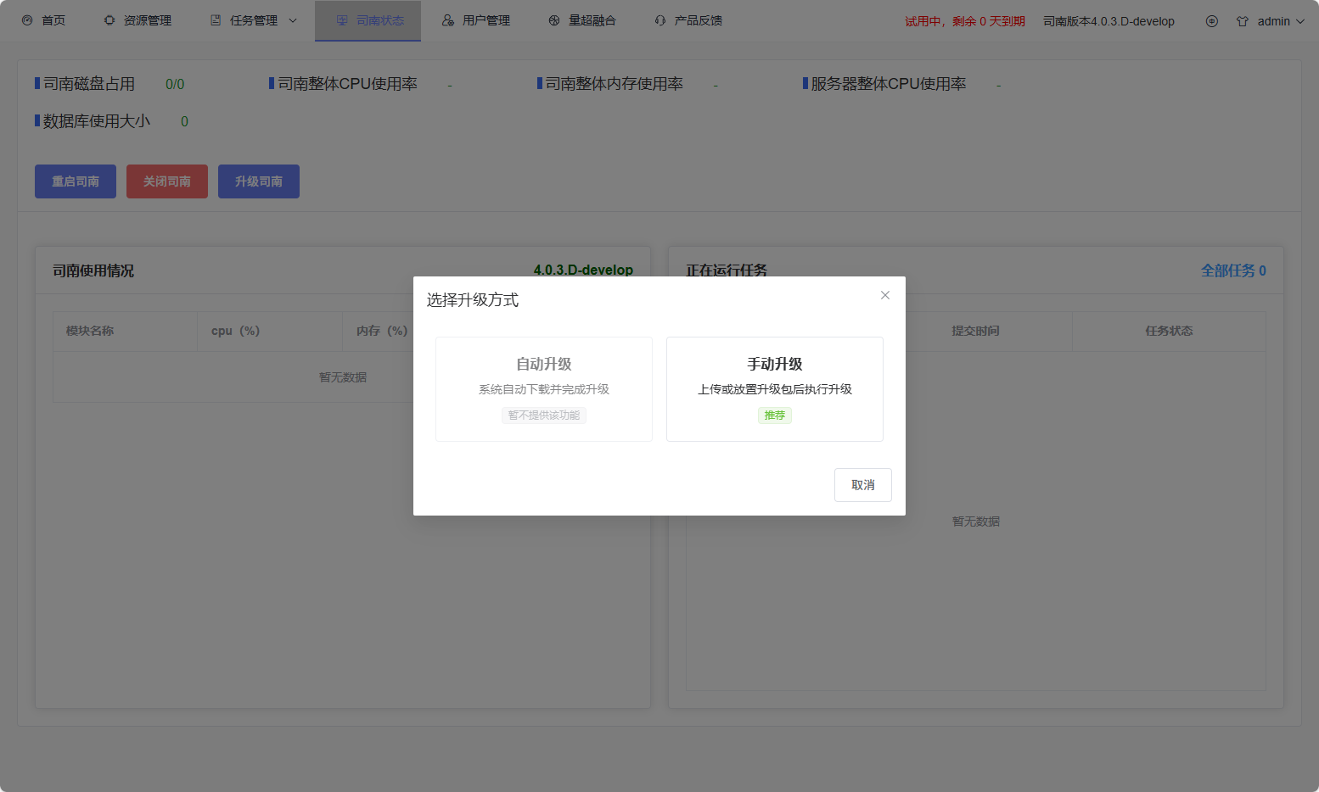1319x792 pixels.
Task: Click the red 关闭司南 button
Action: point(167,181)
